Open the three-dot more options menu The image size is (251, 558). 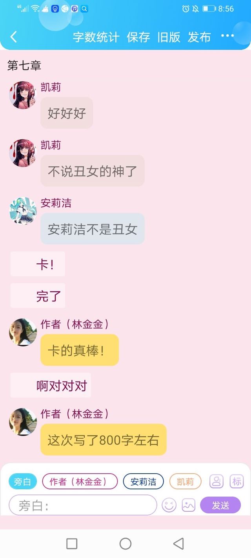(227, 36)
